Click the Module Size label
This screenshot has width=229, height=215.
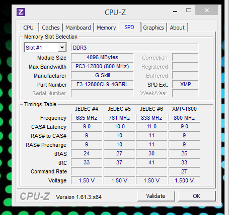coord(52,58)
